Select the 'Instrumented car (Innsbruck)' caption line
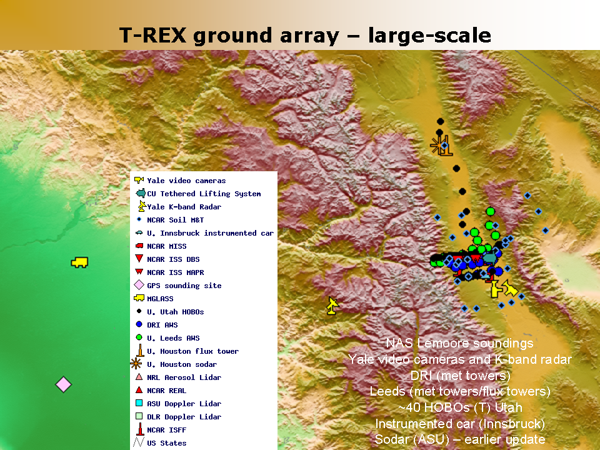The image size is (600, 450). [x=460, y=424]
